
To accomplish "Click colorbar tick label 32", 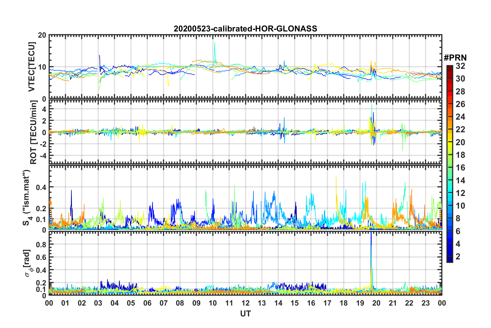I will [460, 66].
